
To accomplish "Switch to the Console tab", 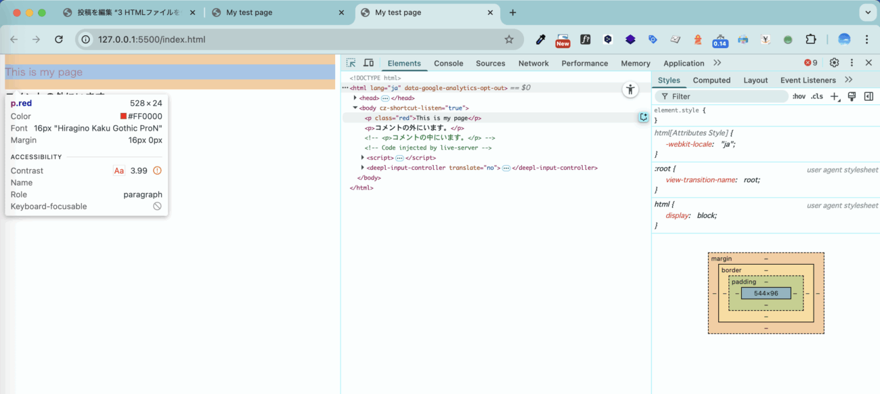I will (448, 63).
